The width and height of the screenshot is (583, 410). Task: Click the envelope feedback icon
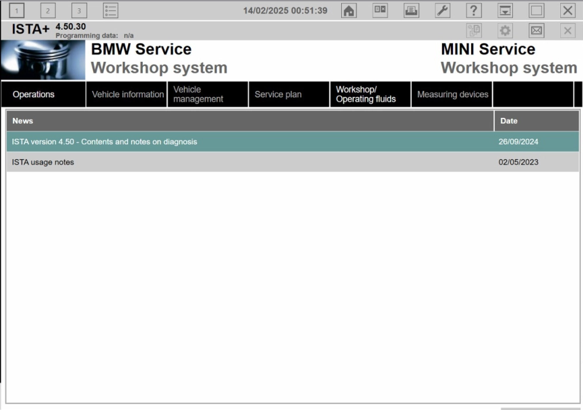click(536, 31)
